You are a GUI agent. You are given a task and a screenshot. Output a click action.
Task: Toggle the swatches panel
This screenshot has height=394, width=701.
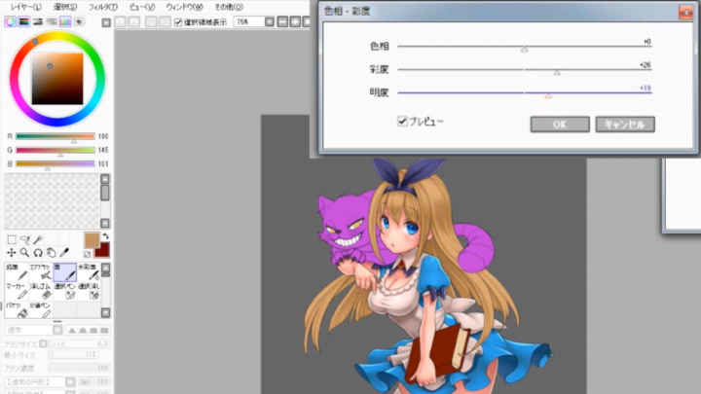coord(65,21)
